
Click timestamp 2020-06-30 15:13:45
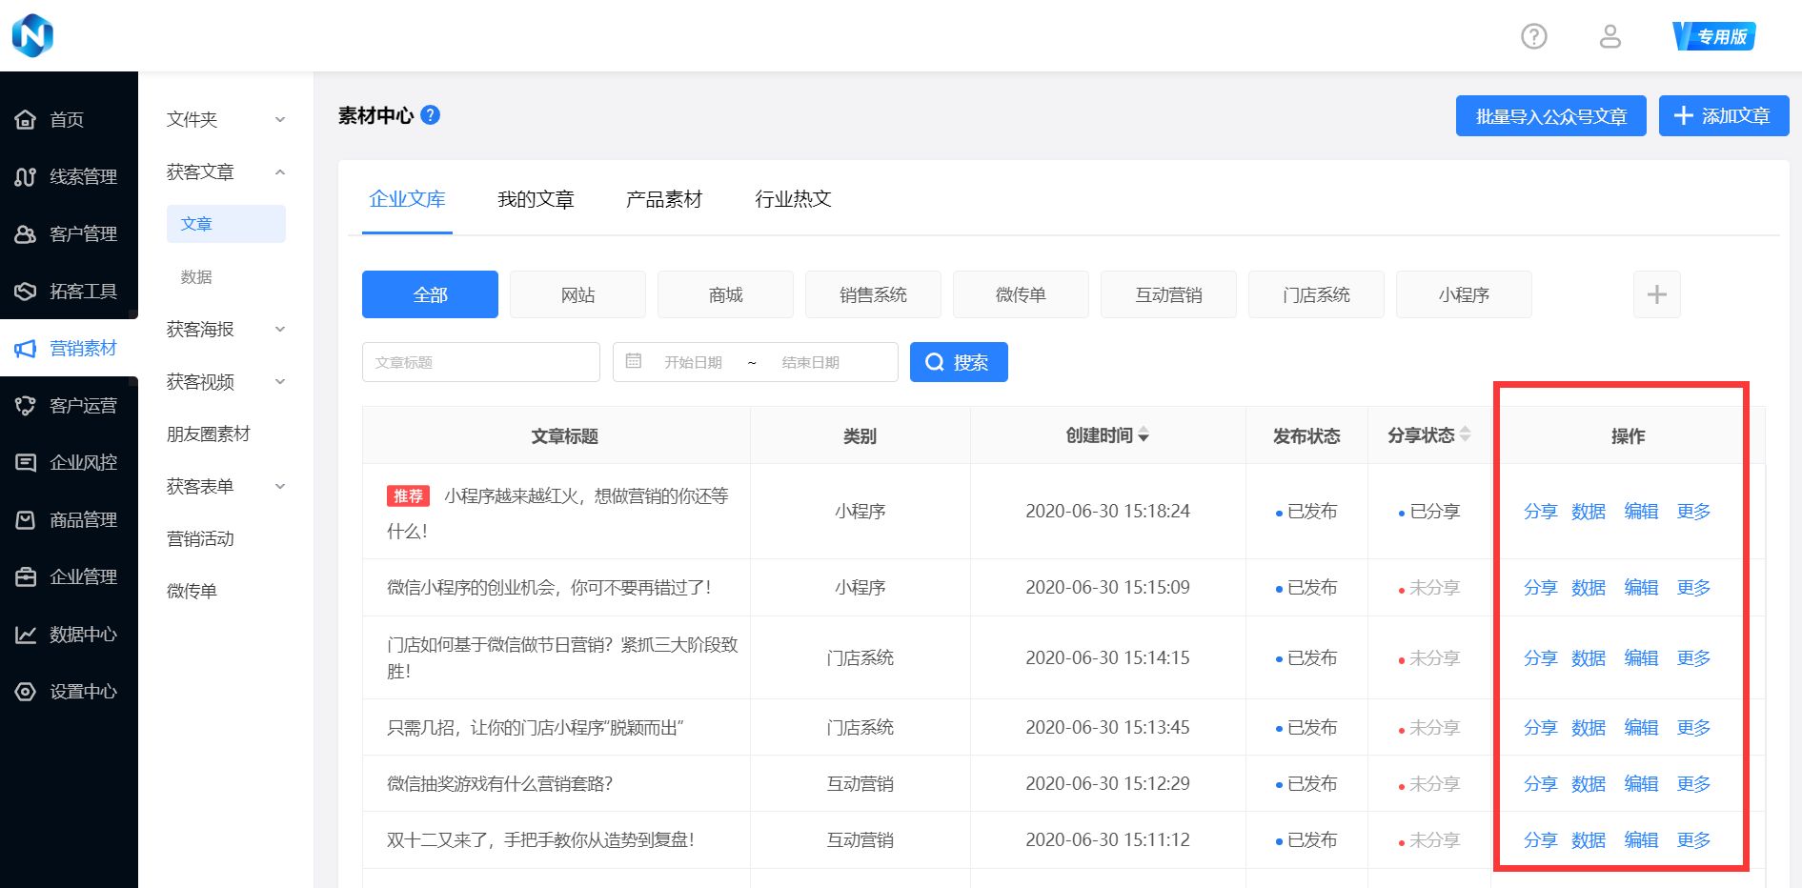click(x=1107, y=728)
